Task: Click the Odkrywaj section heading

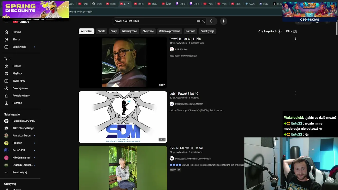Action: coord(10,184)
